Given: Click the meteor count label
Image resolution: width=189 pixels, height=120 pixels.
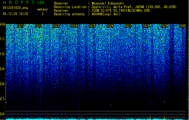Looking at the screenshot, I should click(x=43, y=9).
